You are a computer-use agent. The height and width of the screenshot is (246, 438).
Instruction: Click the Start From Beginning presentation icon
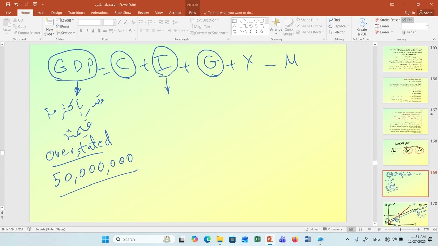point(35,4)
